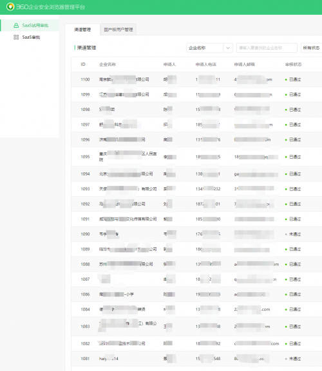Screen dimensions: 322x371
Task: Select the row with ID 1086
Action: pos(196,294)
